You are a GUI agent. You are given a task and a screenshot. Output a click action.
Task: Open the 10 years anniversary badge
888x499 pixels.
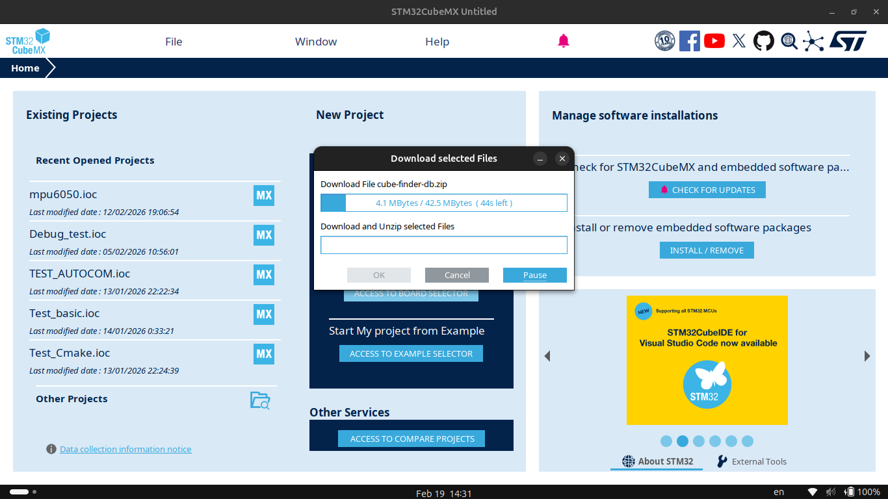point(664,41)
